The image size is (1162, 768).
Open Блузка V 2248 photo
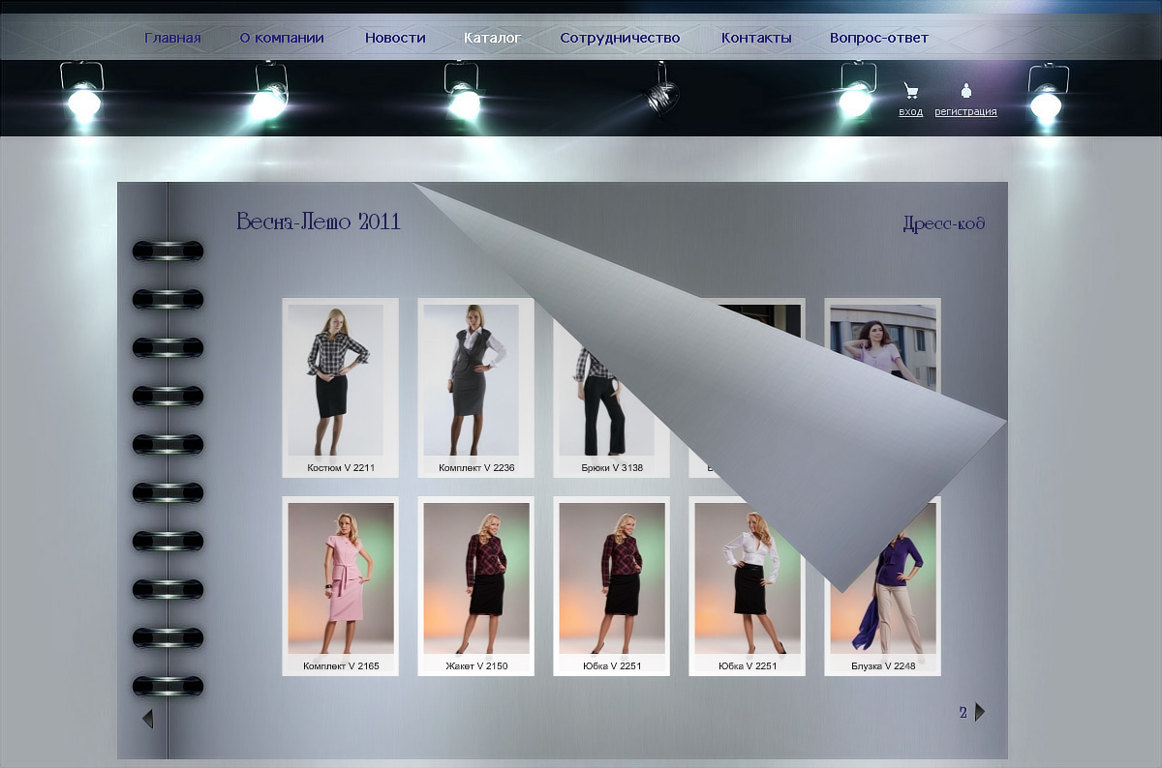[883, 619]
